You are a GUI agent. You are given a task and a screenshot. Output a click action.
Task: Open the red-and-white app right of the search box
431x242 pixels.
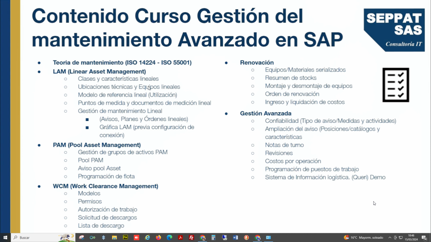click(x=82, y=238)
